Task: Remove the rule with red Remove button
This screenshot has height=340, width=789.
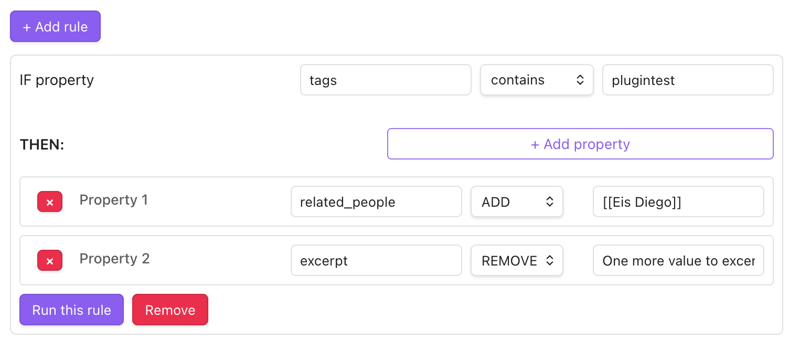Action: click(x=170, y=310)
